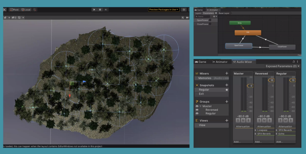Select the Exit snapshot

(201, 94)
